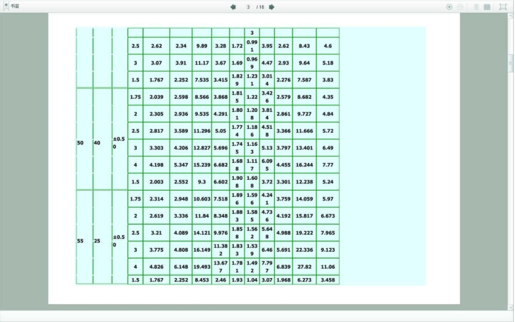This screenshot has height=322, width=515.
Task: Select table cell 8.682
Action: pos(304,97)
